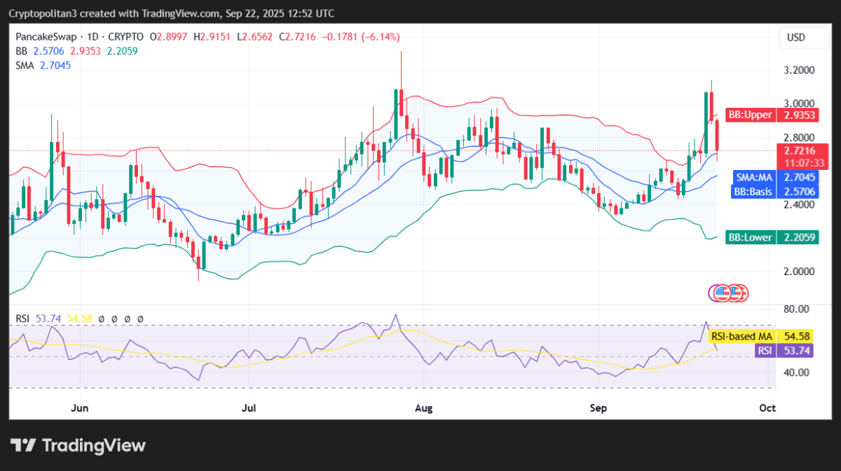841x471 pixels.
Task: Select the SMA indicator legend
Action: click(25, 65)
